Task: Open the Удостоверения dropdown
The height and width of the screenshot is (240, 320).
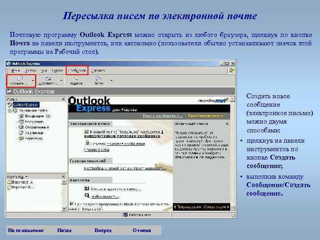Action: coord(205,116)
